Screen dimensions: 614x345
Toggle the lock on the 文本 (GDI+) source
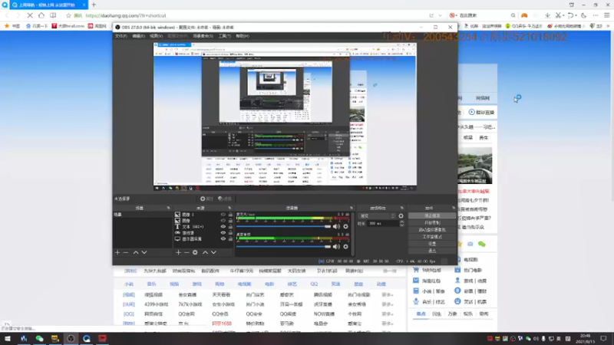tap(230, 226)
